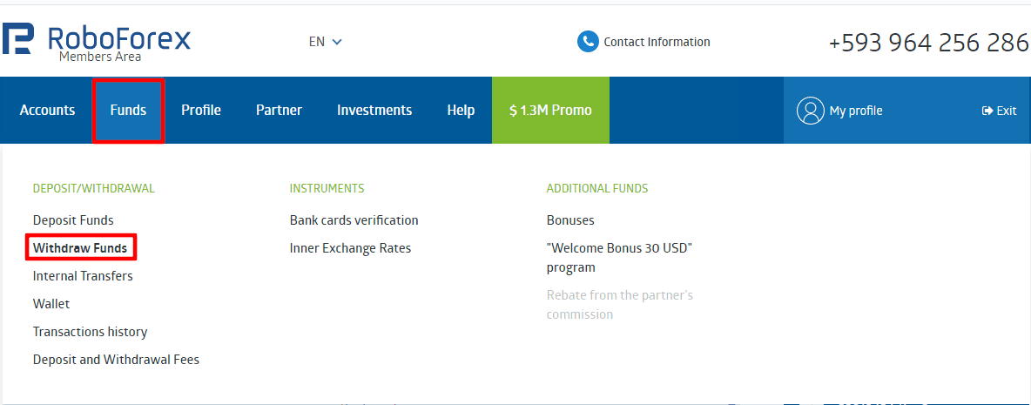Open the Partner menu
Screen dimensions: 1031x405
(279, 111)
